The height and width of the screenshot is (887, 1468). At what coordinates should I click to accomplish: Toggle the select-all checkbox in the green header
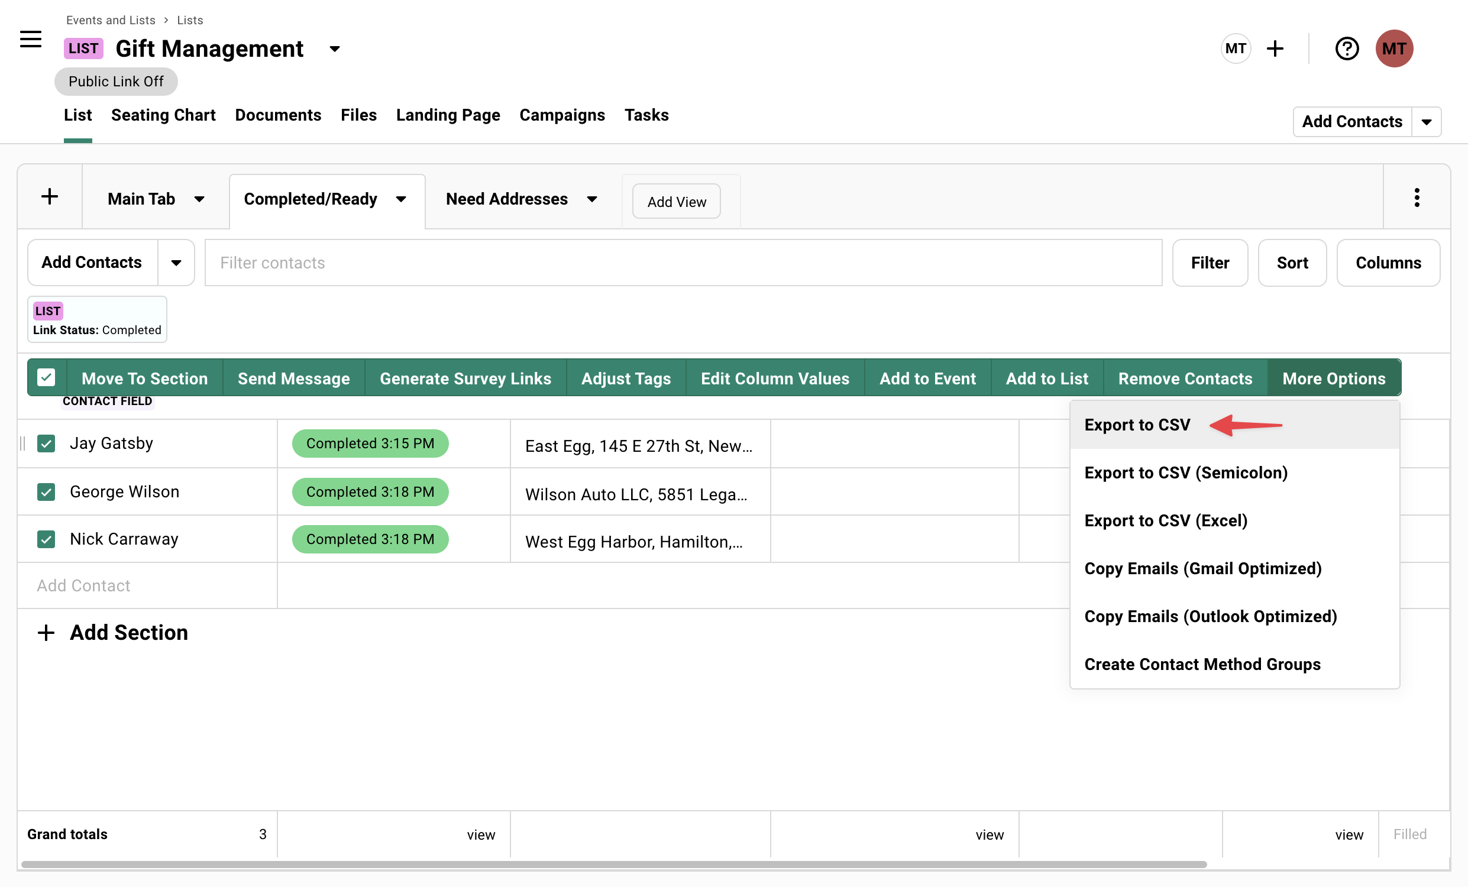pyautogui.click(x=46, y=377)
